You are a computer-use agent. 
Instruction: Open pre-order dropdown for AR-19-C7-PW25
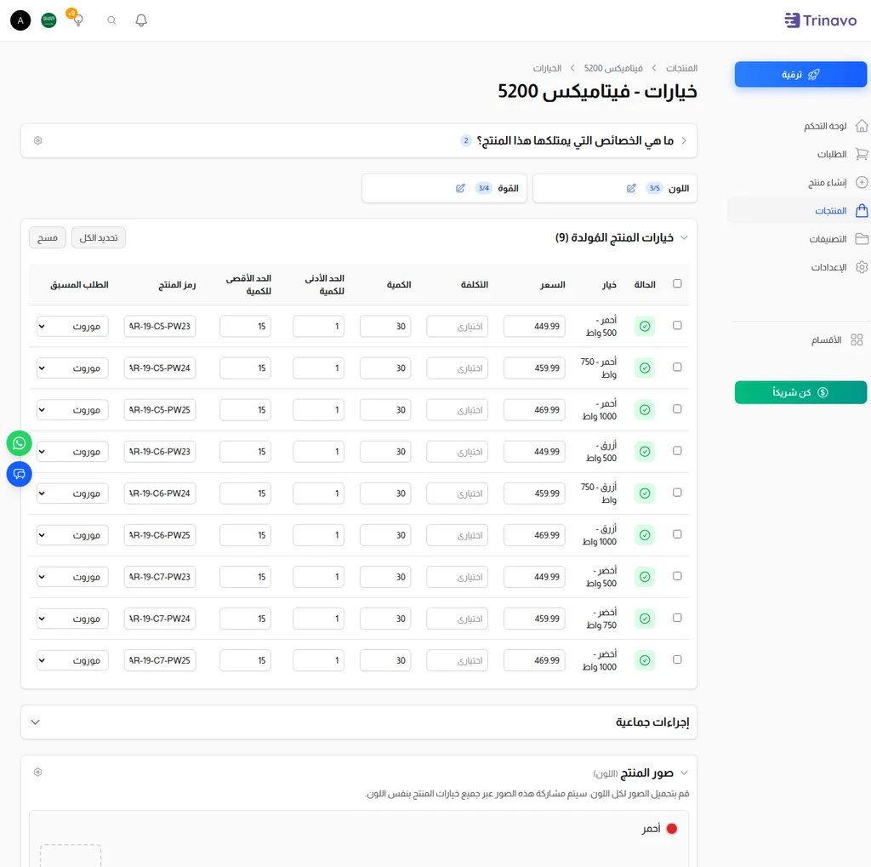(72, 660)
